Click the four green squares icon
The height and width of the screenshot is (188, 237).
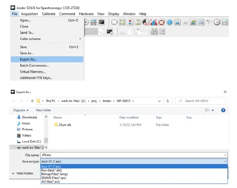point(122,22)
